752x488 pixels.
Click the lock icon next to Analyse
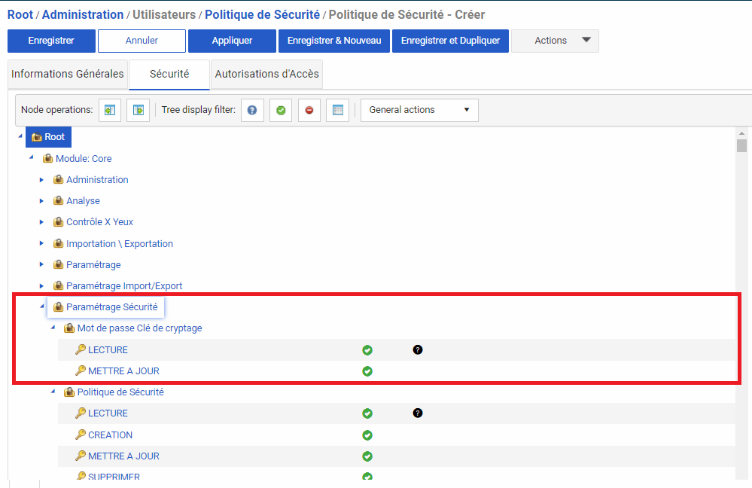(58, 201)
